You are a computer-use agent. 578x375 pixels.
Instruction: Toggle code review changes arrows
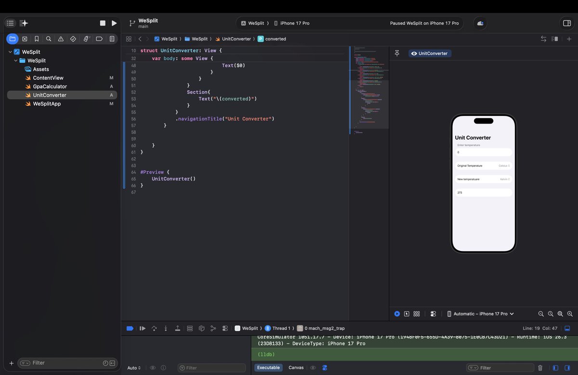pos(543,39)
